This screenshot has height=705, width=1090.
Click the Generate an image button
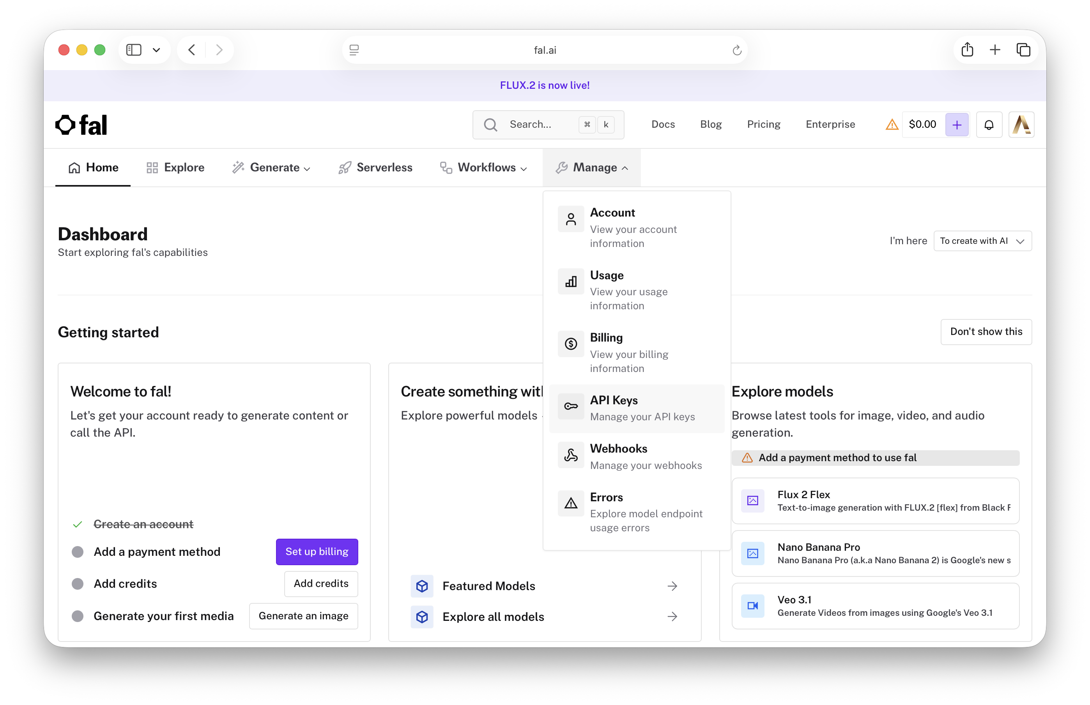[x=304, y=616]
